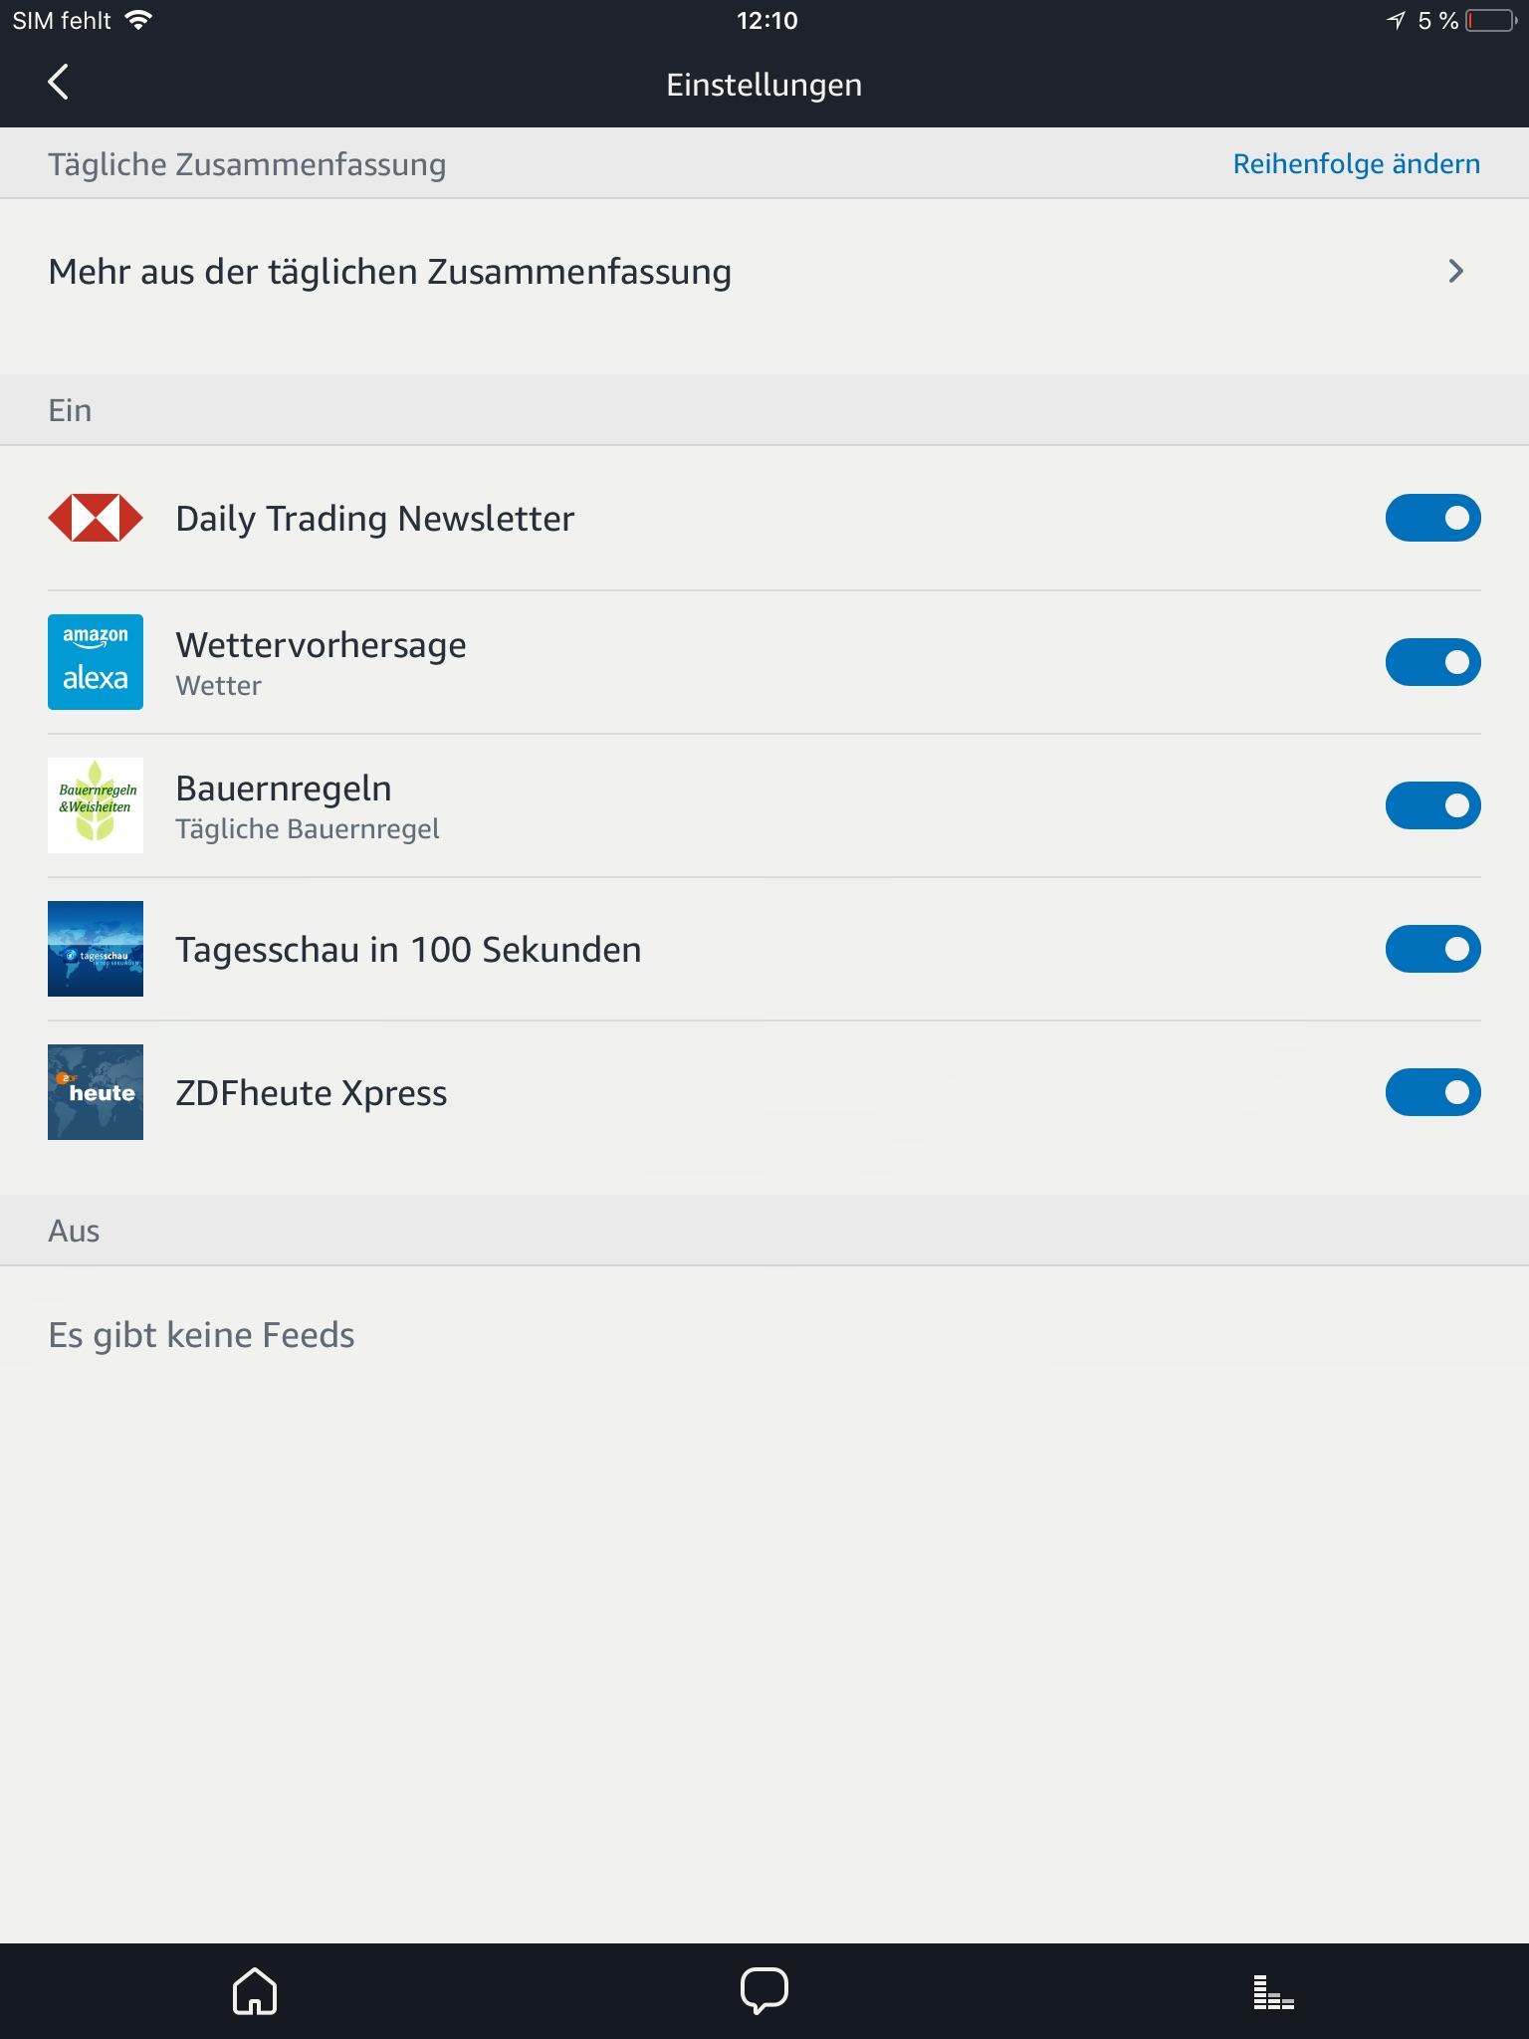Toggle off Bauernregeln feed

click(1433, 805)
